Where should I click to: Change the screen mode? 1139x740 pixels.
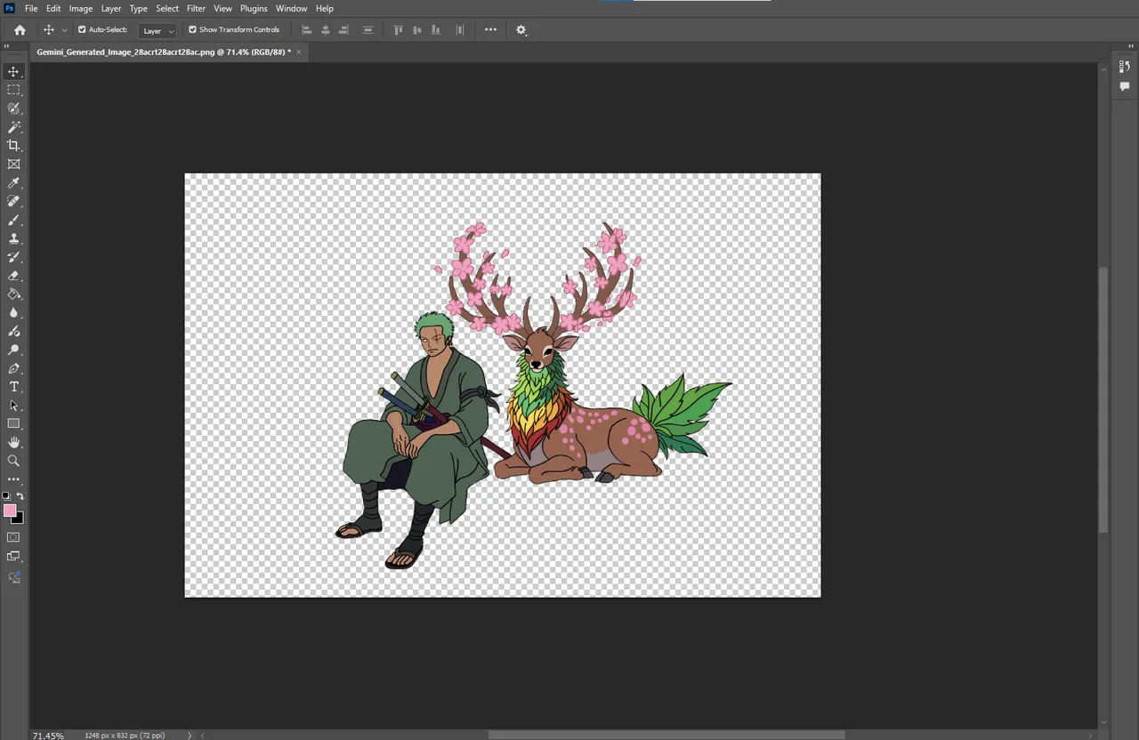click(13, 556)
